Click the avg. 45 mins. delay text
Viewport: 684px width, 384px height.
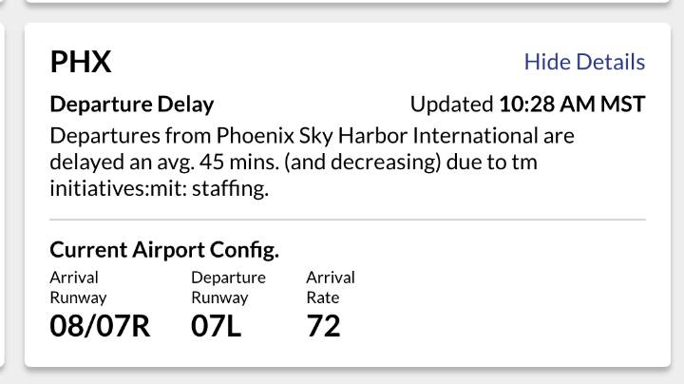(x=218, y=163)
